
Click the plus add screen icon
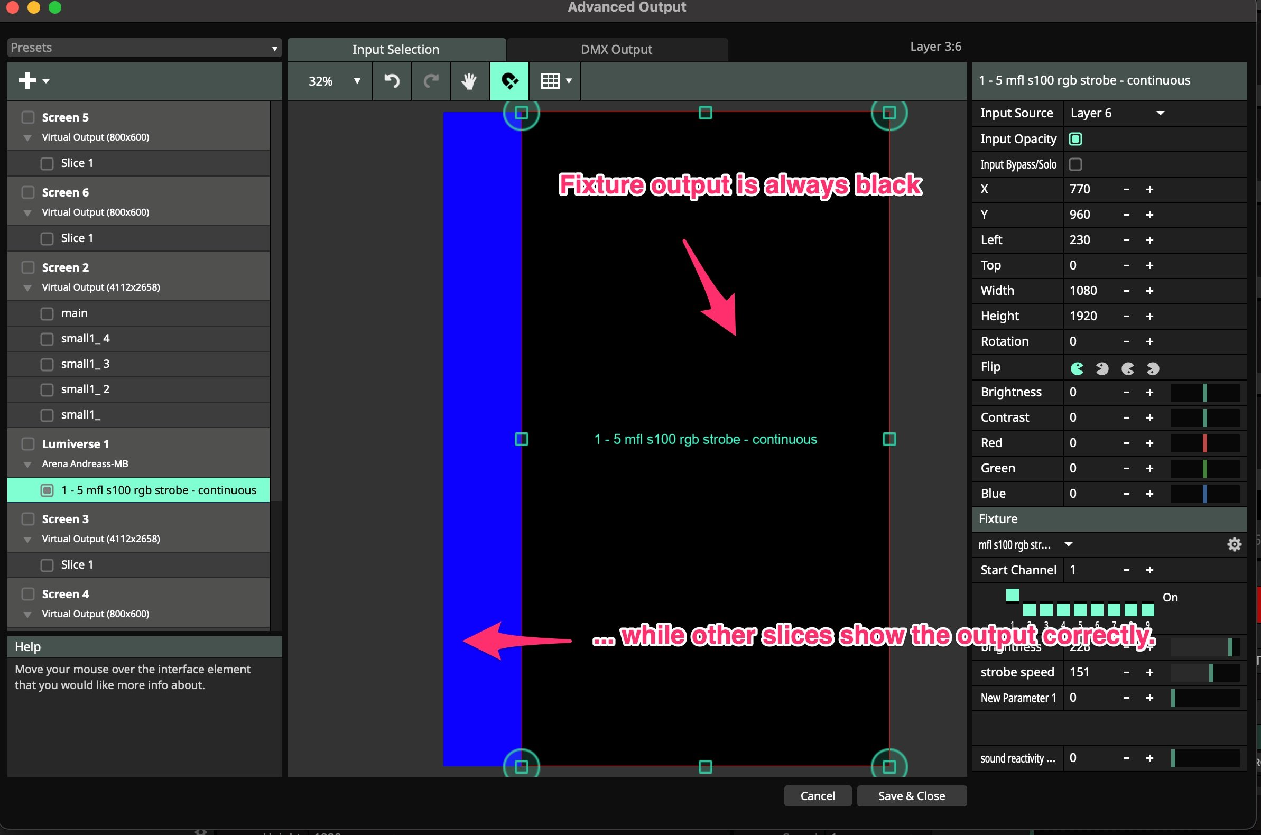[x=27, y=80]
